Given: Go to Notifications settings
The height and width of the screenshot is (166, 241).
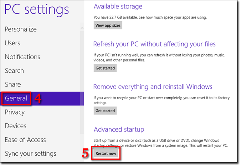Looking at the screenshot, I should [x=22, y=57].
